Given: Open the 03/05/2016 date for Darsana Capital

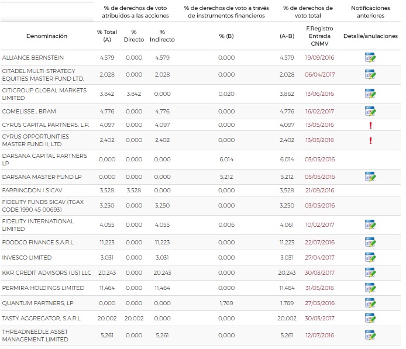Looking at the screenshot, I should 319,159.
